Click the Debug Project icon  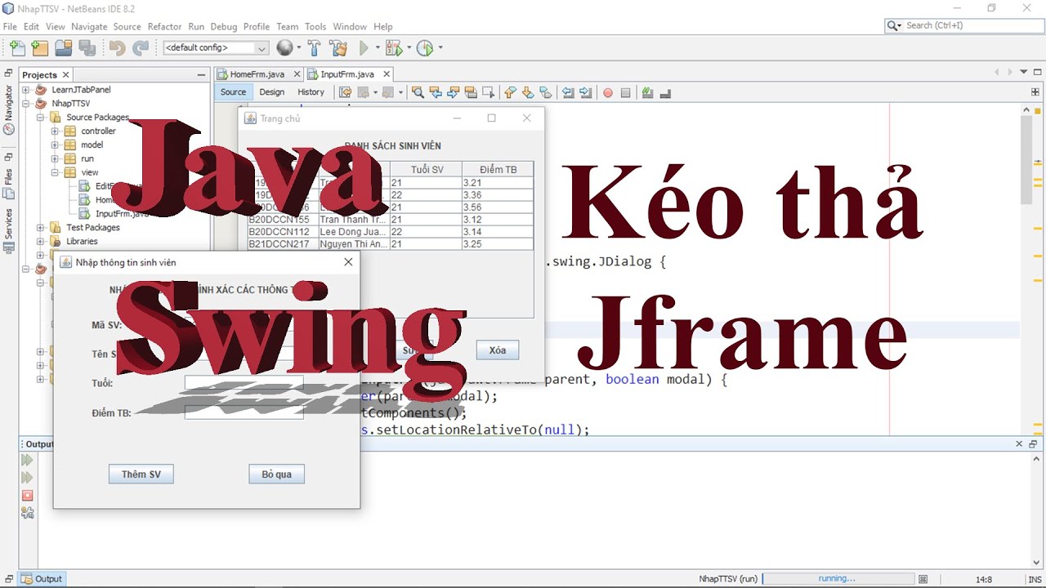[x=393, y=48]
